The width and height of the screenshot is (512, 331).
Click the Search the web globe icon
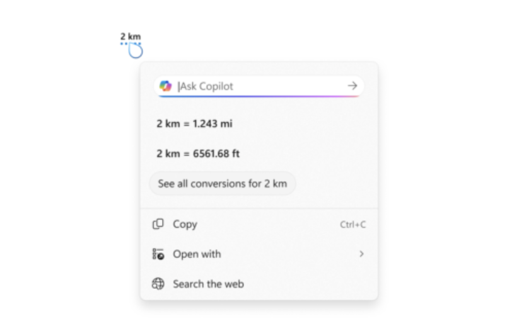(x=158, y=284)
